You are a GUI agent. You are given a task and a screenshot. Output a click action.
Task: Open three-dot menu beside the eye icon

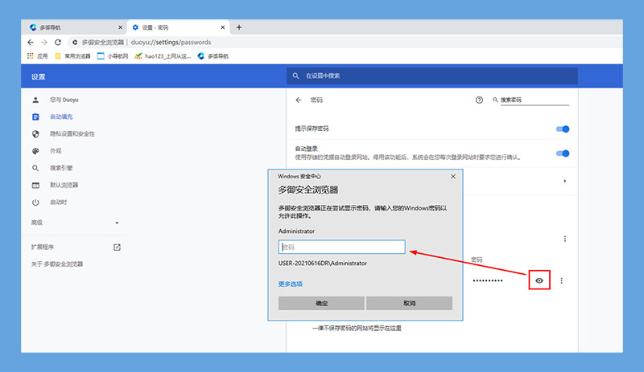tap(561, 280)
